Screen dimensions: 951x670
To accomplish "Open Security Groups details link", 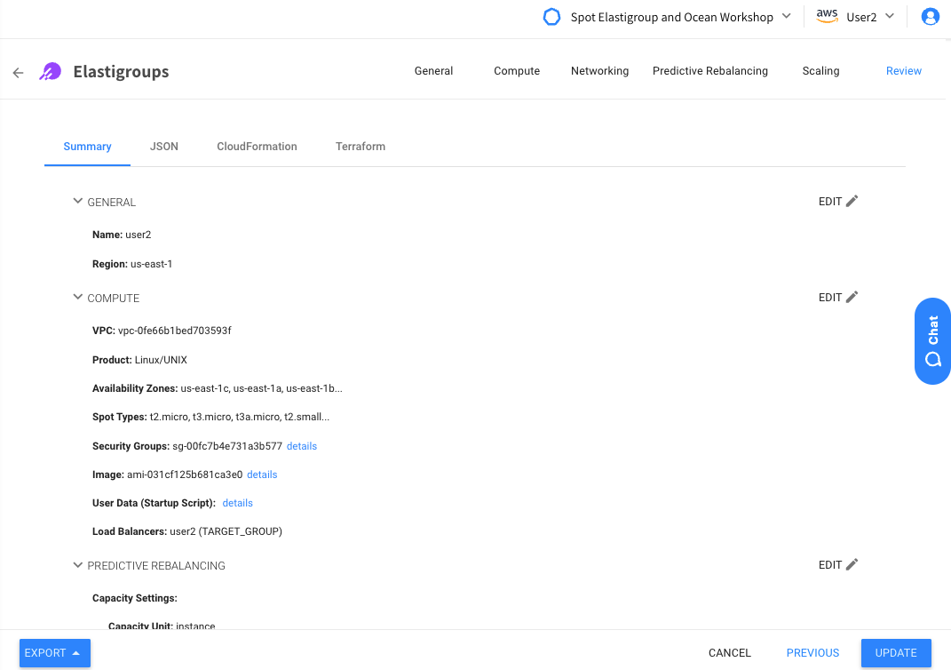I will (301, 446).
